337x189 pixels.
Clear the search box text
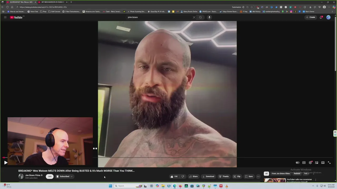(194, 17)
